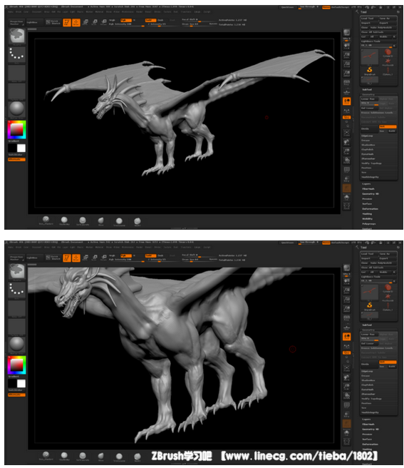Select Move brush on top screenshot's bottom shelf

[100, 221]
